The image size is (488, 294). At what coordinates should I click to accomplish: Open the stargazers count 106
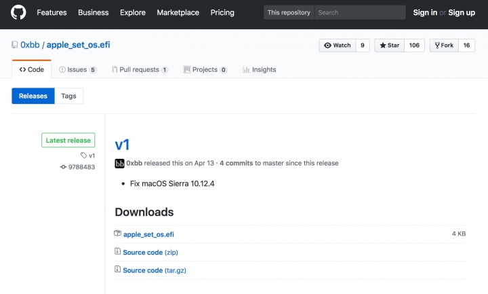[x=414, y=45]
